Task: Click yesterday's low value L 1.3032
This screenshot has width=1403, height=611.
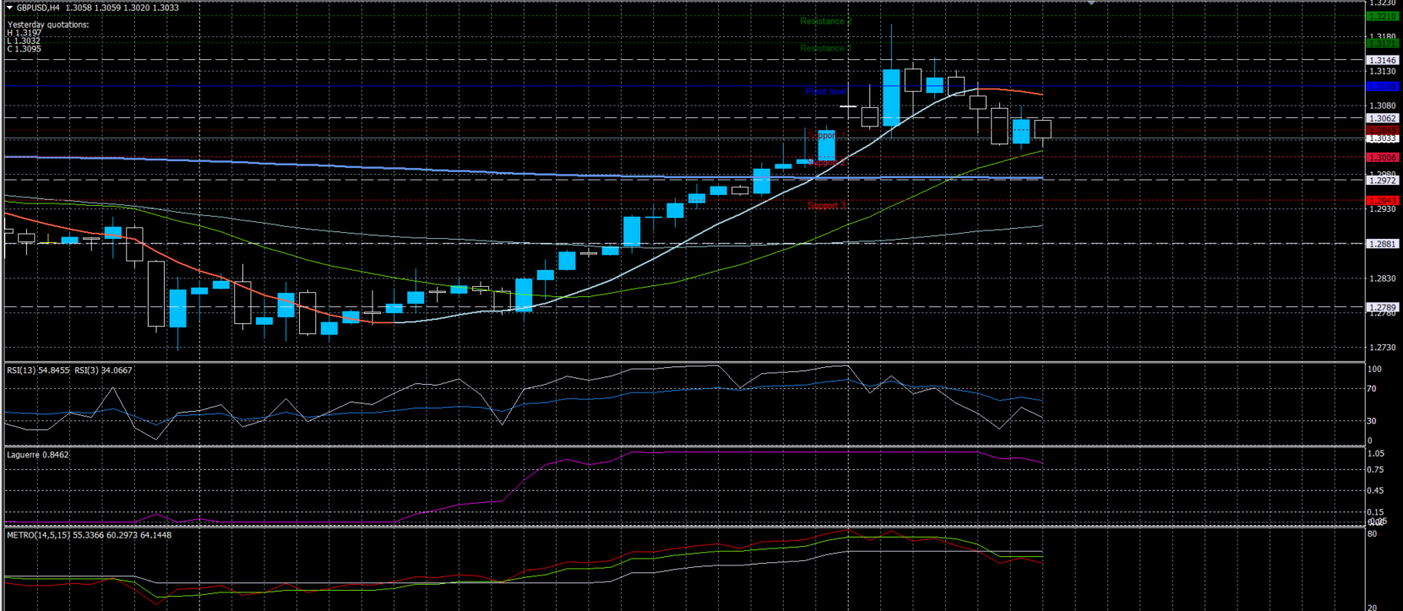Action: click(x=24, y=41)
